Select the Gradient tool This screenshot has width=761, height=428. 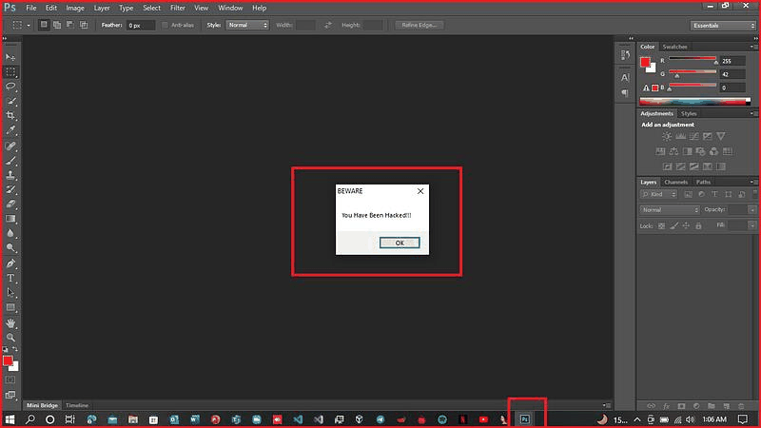(x=10, y=219)
